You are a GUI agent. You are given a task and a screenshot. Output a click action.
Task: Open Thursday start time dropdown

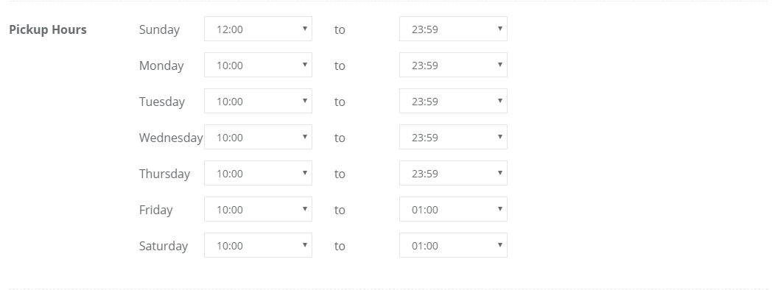[258, 173]
